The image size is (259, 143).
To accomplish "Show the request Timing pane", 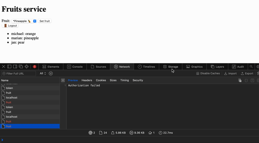I will click(124, 80).
